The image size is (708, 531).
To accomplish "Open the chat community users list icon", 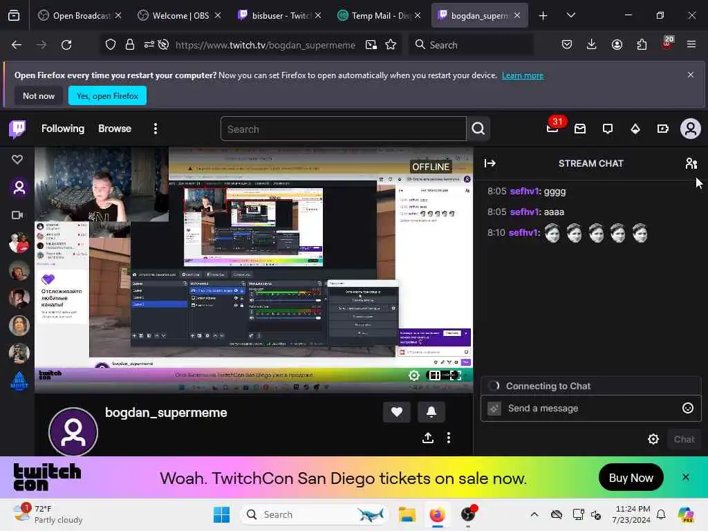I will [691, 163].
